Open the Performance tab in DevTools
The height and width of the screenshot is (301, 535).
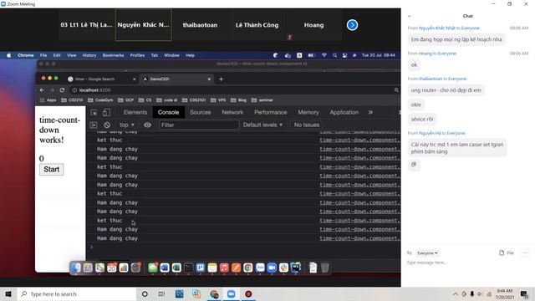pos(270,112)
